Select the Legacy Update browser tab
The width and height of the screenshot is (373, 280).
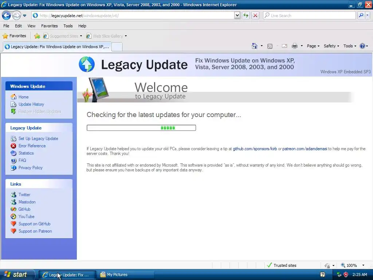click(57, 47)
